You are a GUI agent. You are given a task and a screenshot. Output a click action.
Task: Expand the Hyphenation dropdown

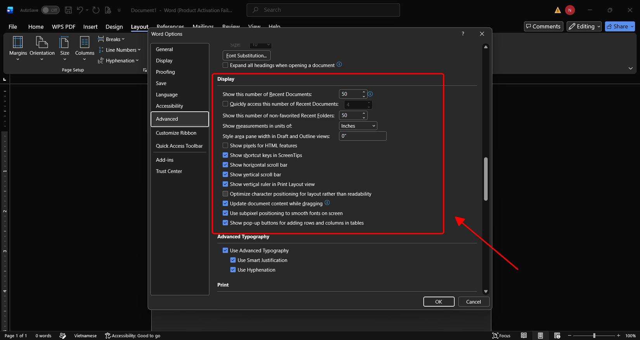pyautogui.click(x=118, y=60)
